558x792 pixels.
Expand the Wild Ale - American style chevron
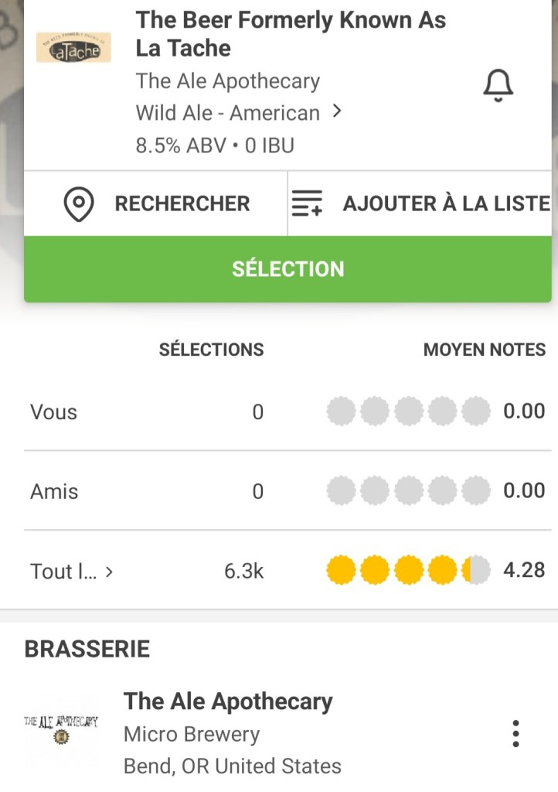point(336,112)
